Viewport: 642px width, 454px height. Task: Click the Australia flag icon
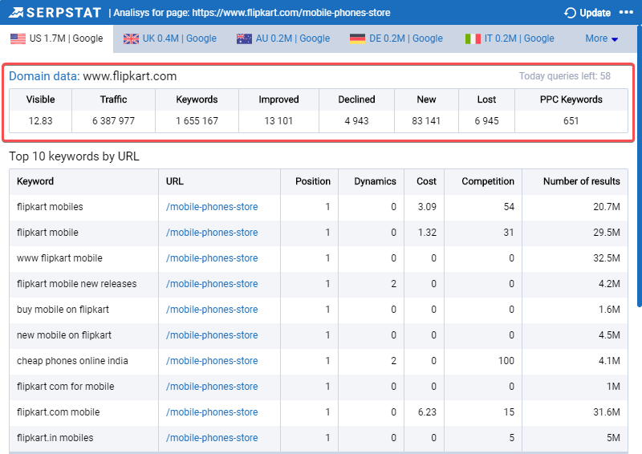(244, 39)
